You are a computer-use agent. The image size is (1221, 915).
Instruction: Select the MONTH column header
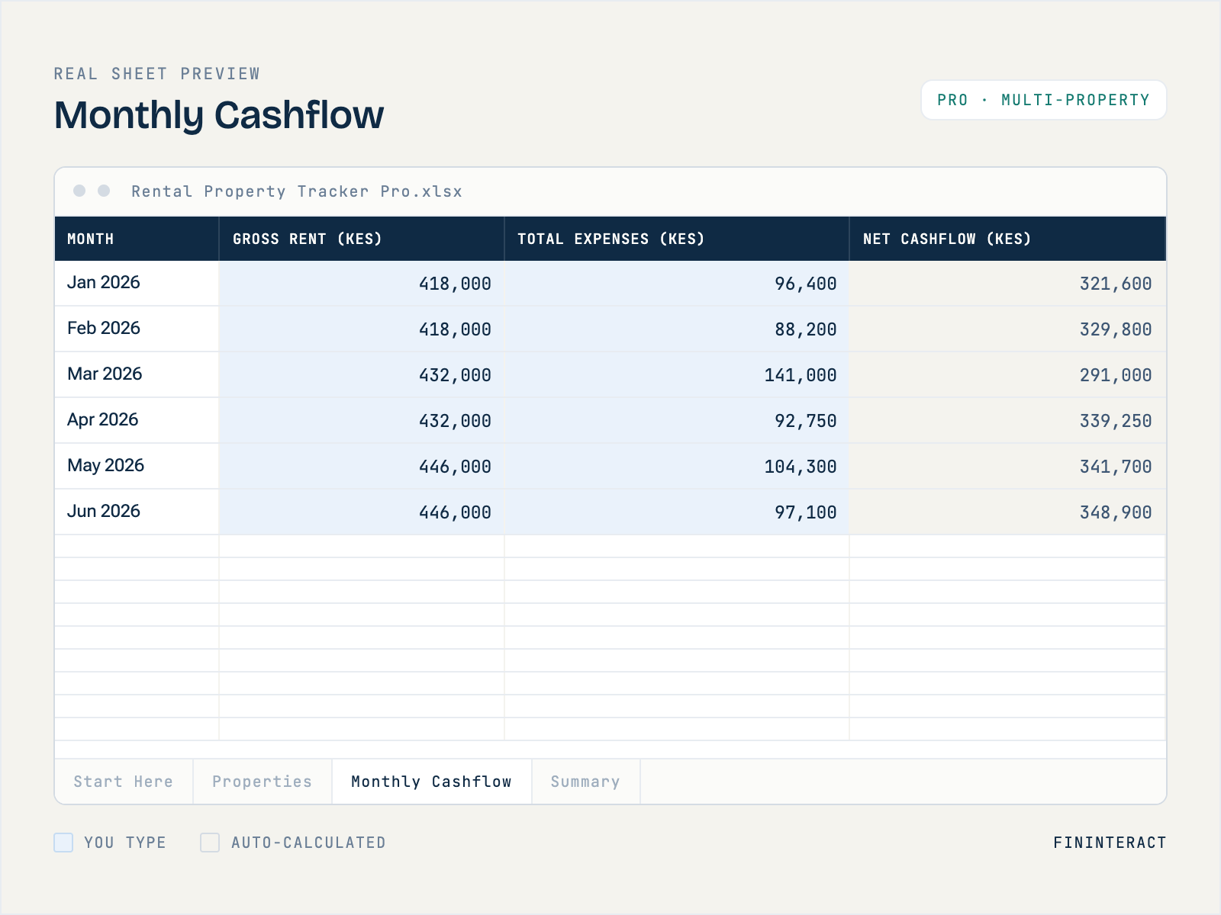pos(137,239)
